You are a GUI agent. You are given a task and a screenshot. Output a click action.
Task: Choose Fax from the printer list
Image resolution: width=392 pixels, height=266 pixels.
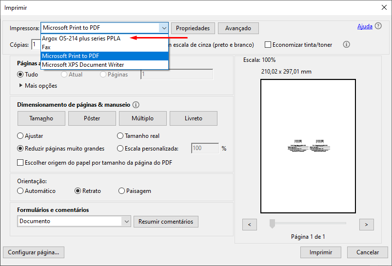(x=104, y=47)
